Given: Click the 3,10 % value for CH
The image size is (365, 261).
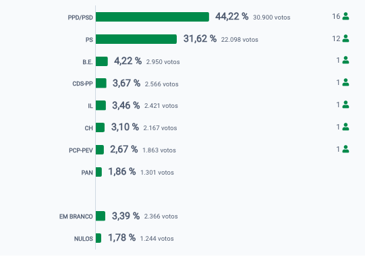Looking at the screenshot, I should coord(125,127).
